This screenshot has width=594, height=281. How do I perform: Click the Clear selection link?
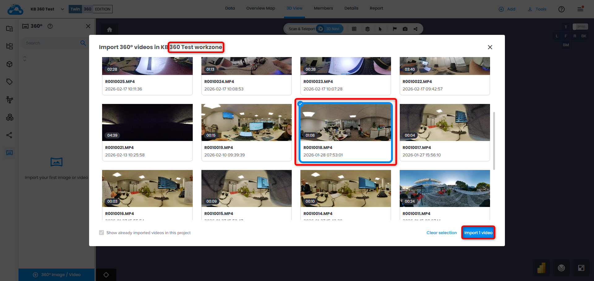[x=441, y=233]
